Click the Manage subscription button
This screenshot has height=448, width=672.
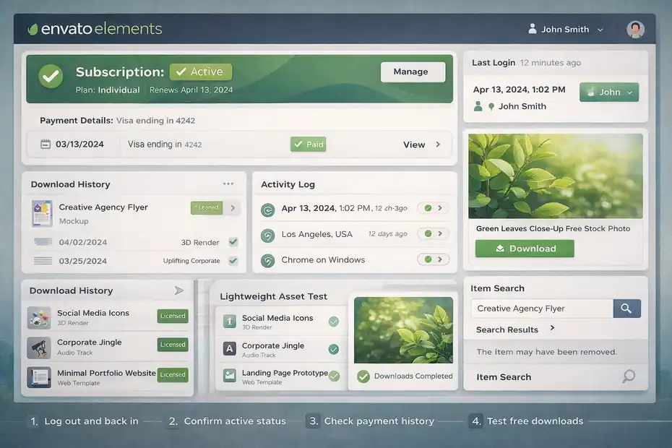[413, 72]
